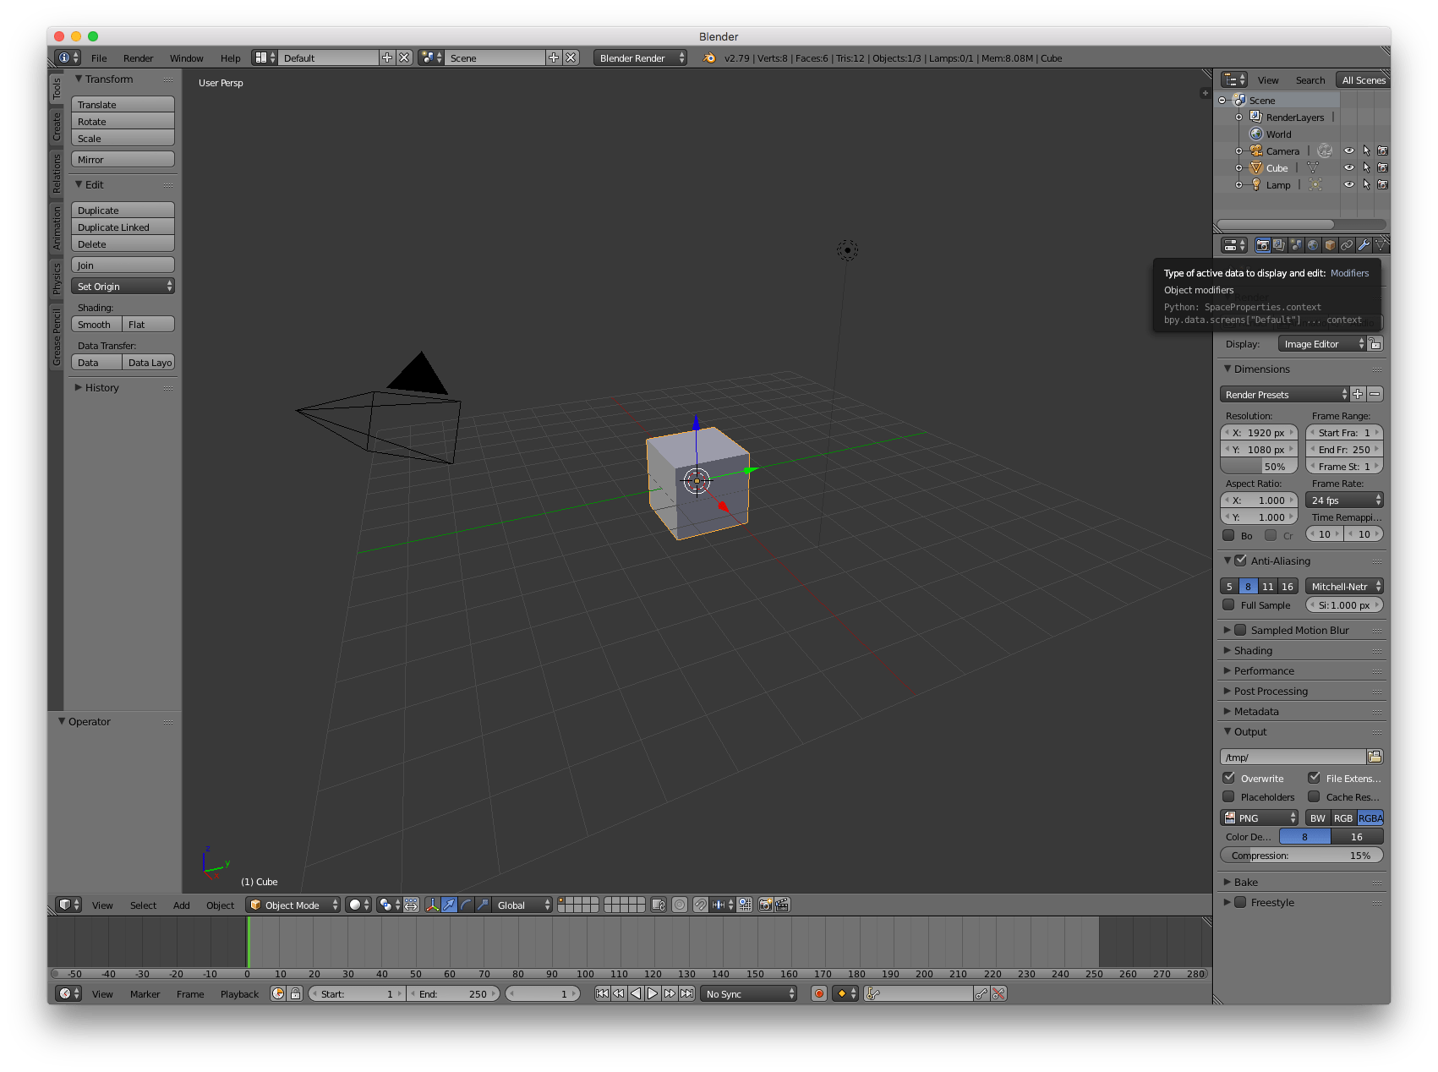Switch to the Create tab in Tool Shelf
Viewport: 1438px width, 1072px height.
tap(55, 127)
